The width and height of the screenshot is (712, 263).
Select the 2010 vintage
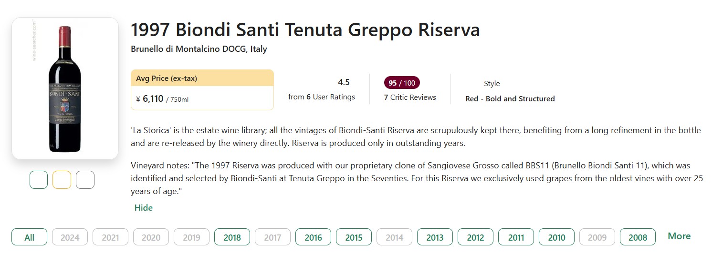click(556, 237)
